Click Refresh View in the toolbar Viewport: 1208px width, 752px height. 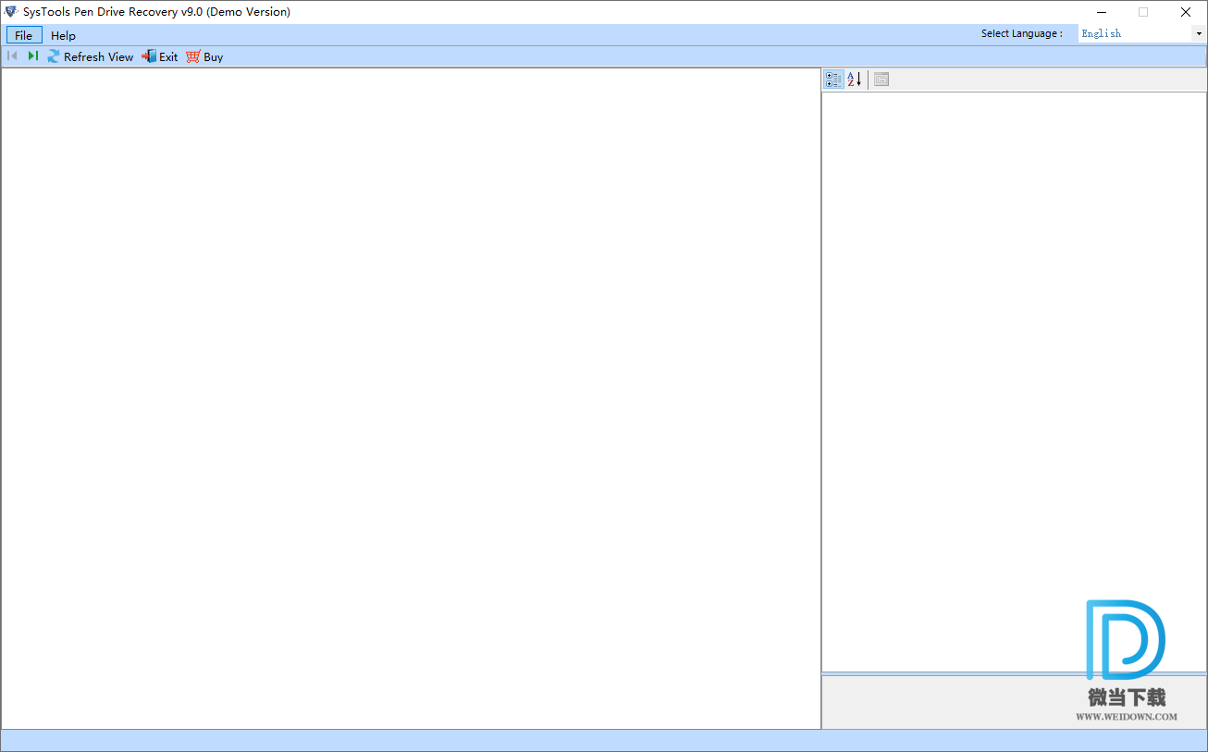[91, 56]
